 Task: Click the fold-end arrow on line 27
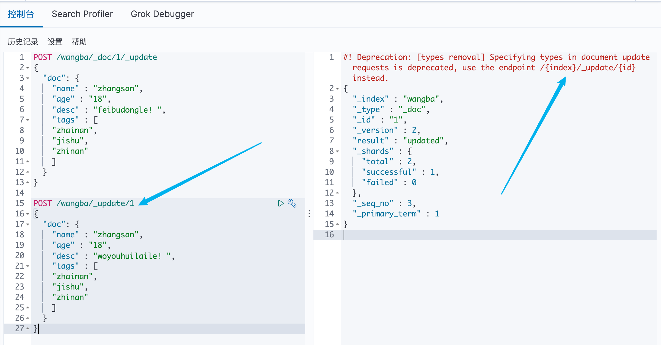point(28,329)
